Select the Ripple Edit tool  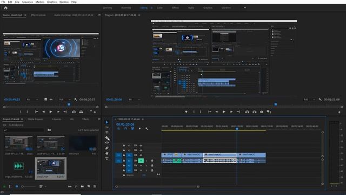pos(107,132)
